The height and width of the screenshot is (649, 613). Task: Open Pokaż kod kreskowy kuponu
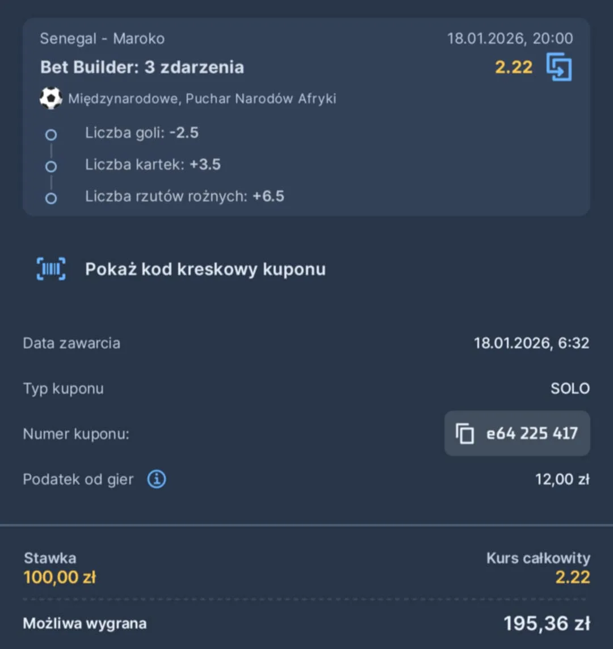205,269
